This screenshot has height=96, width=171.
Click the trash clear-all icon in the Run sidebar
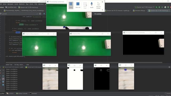tap(3, 85)
